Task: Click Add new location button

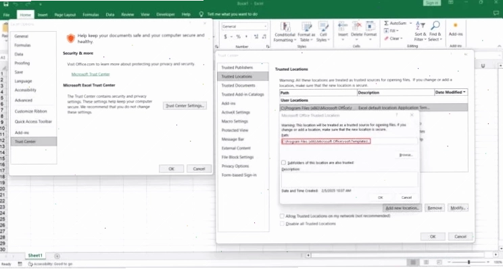Action: tap(402, 208)
